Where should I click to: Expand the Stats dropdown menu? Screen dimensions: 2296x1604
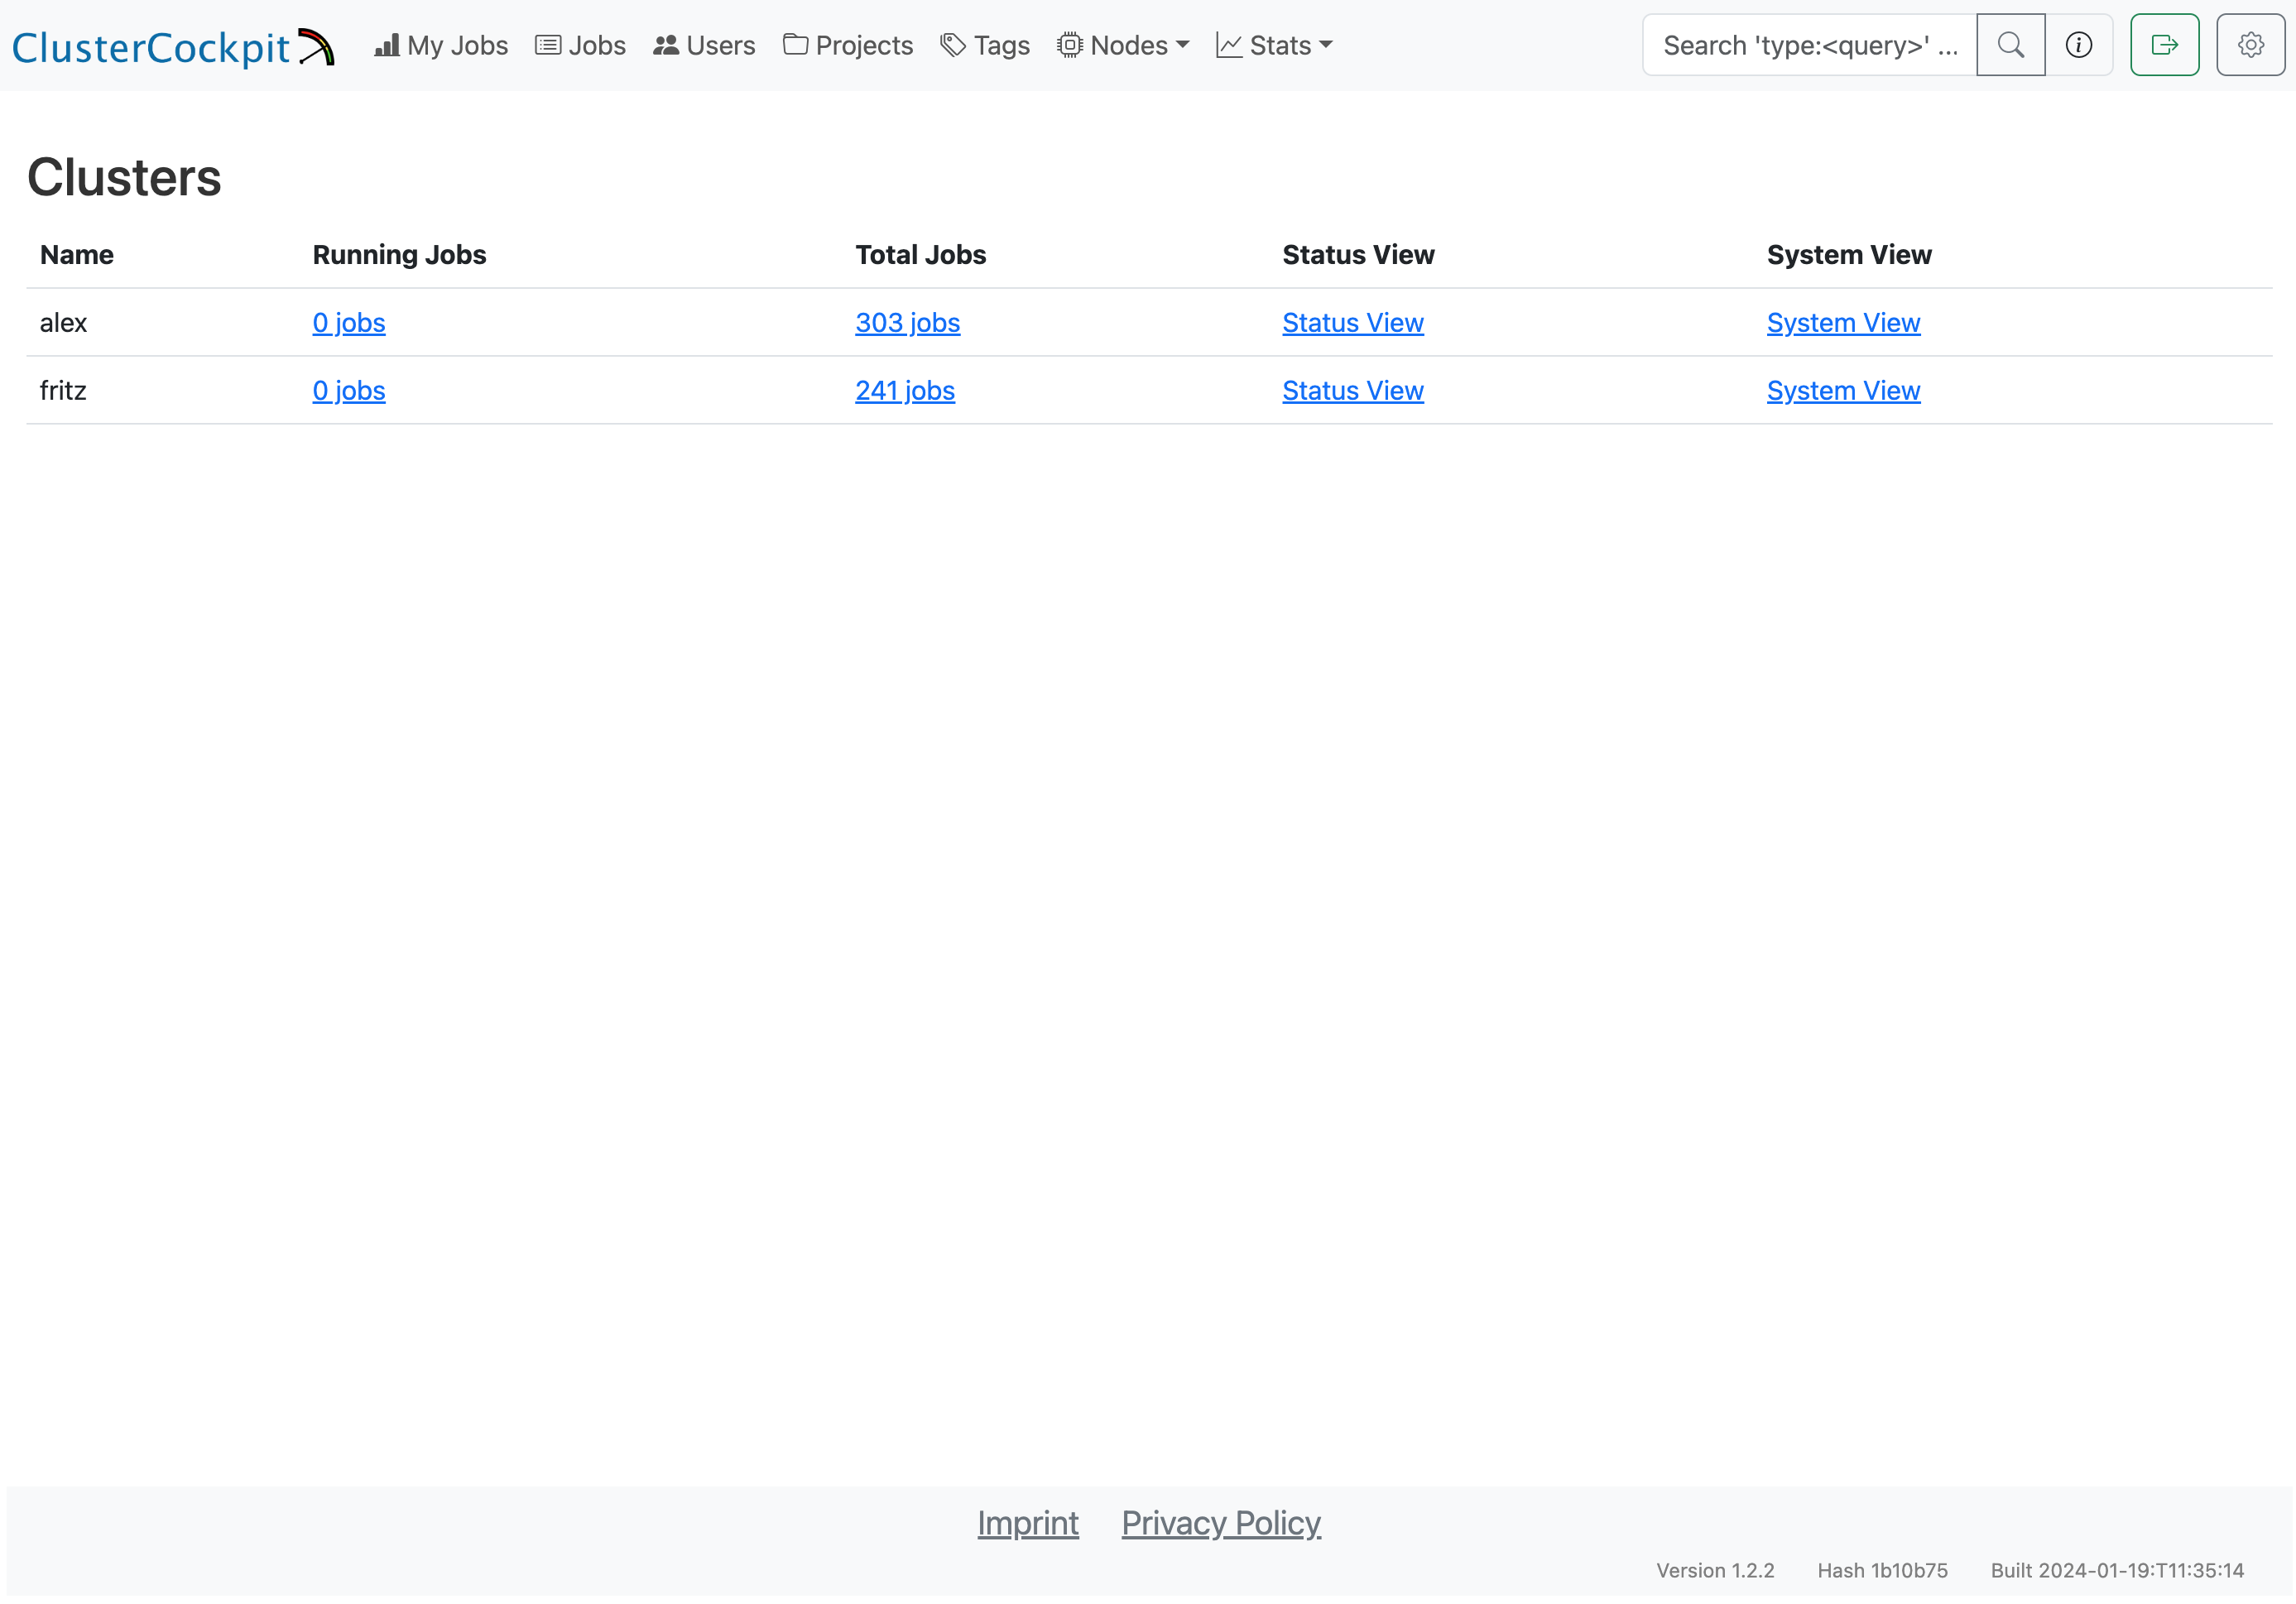(1274, 45)
